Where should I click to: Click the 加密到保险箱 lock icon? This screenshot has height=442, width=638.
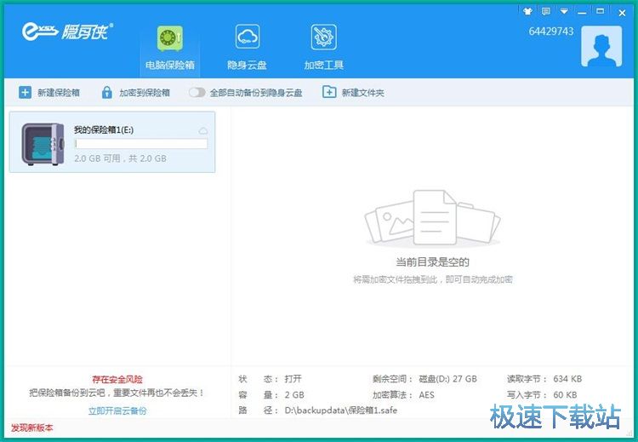pos(106,93)
